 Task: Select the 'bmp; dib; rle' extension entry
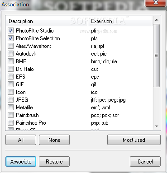104,61
